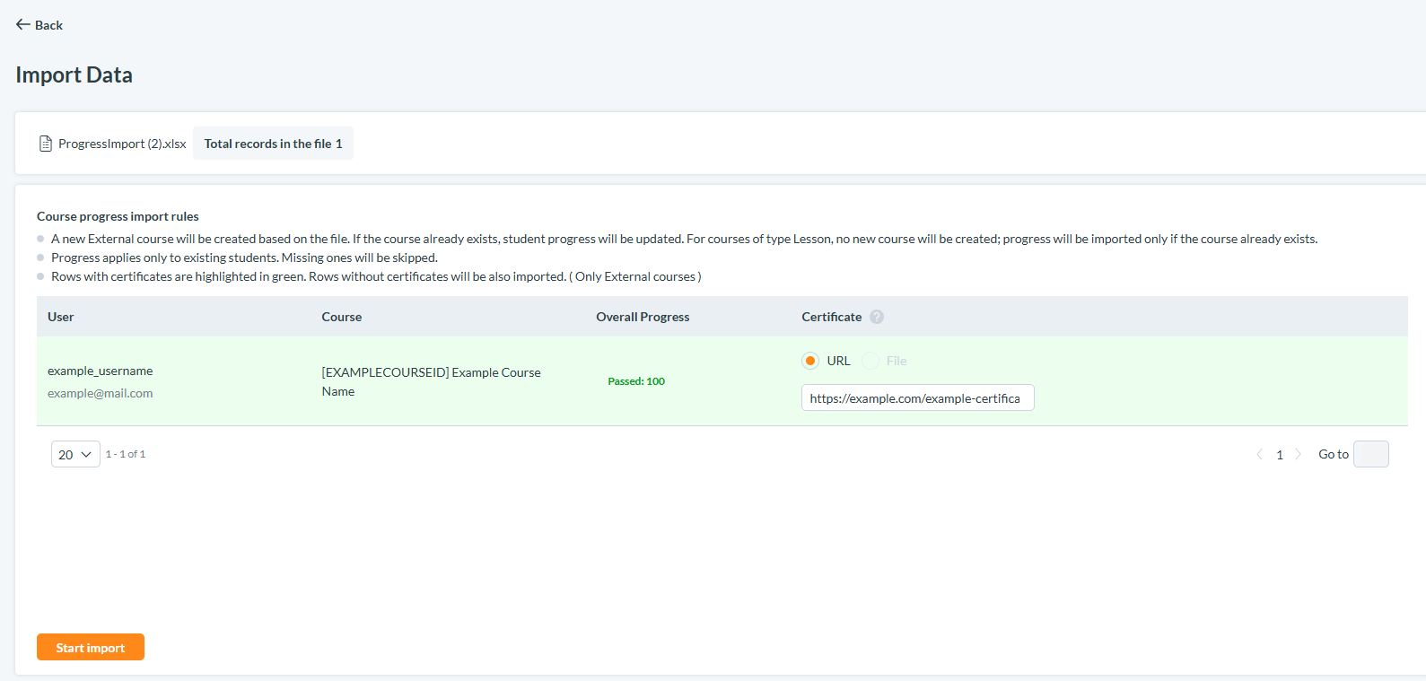This screenshot has height=681, width=1426.
Task: Click the 1 - 1 of 1 record count
Action: click(x=126, y=454)
